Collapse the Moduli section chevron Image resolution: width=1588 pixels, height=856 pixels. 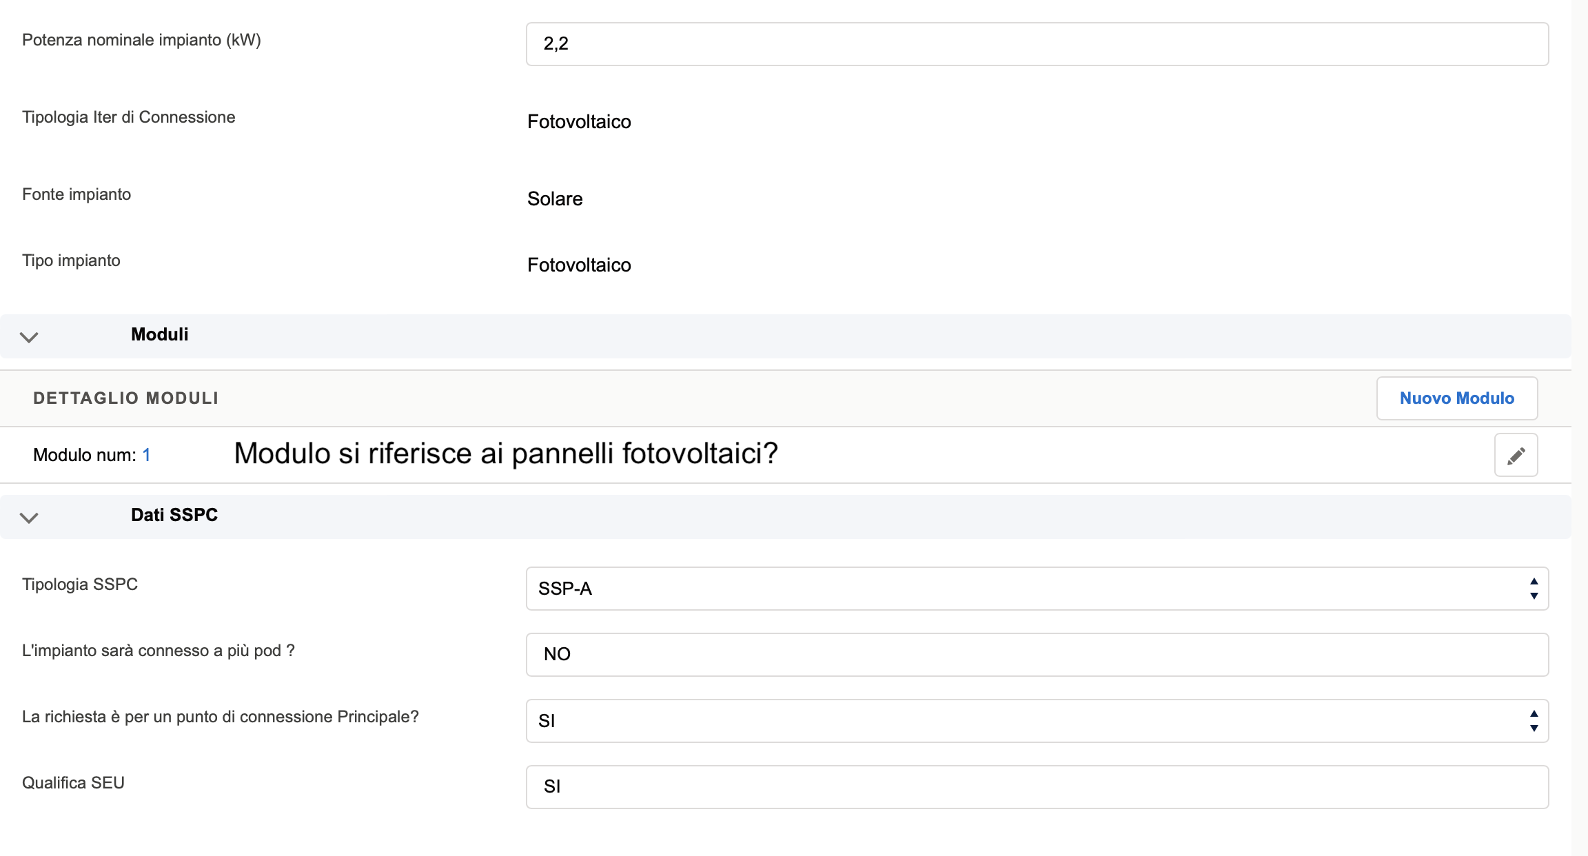tap(29, 337)
